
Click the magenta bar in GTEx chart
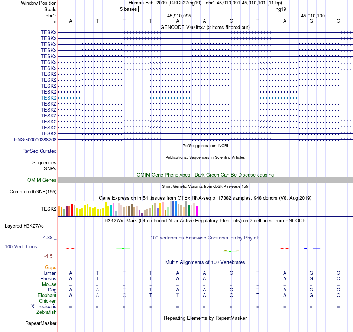click(197, 210)
